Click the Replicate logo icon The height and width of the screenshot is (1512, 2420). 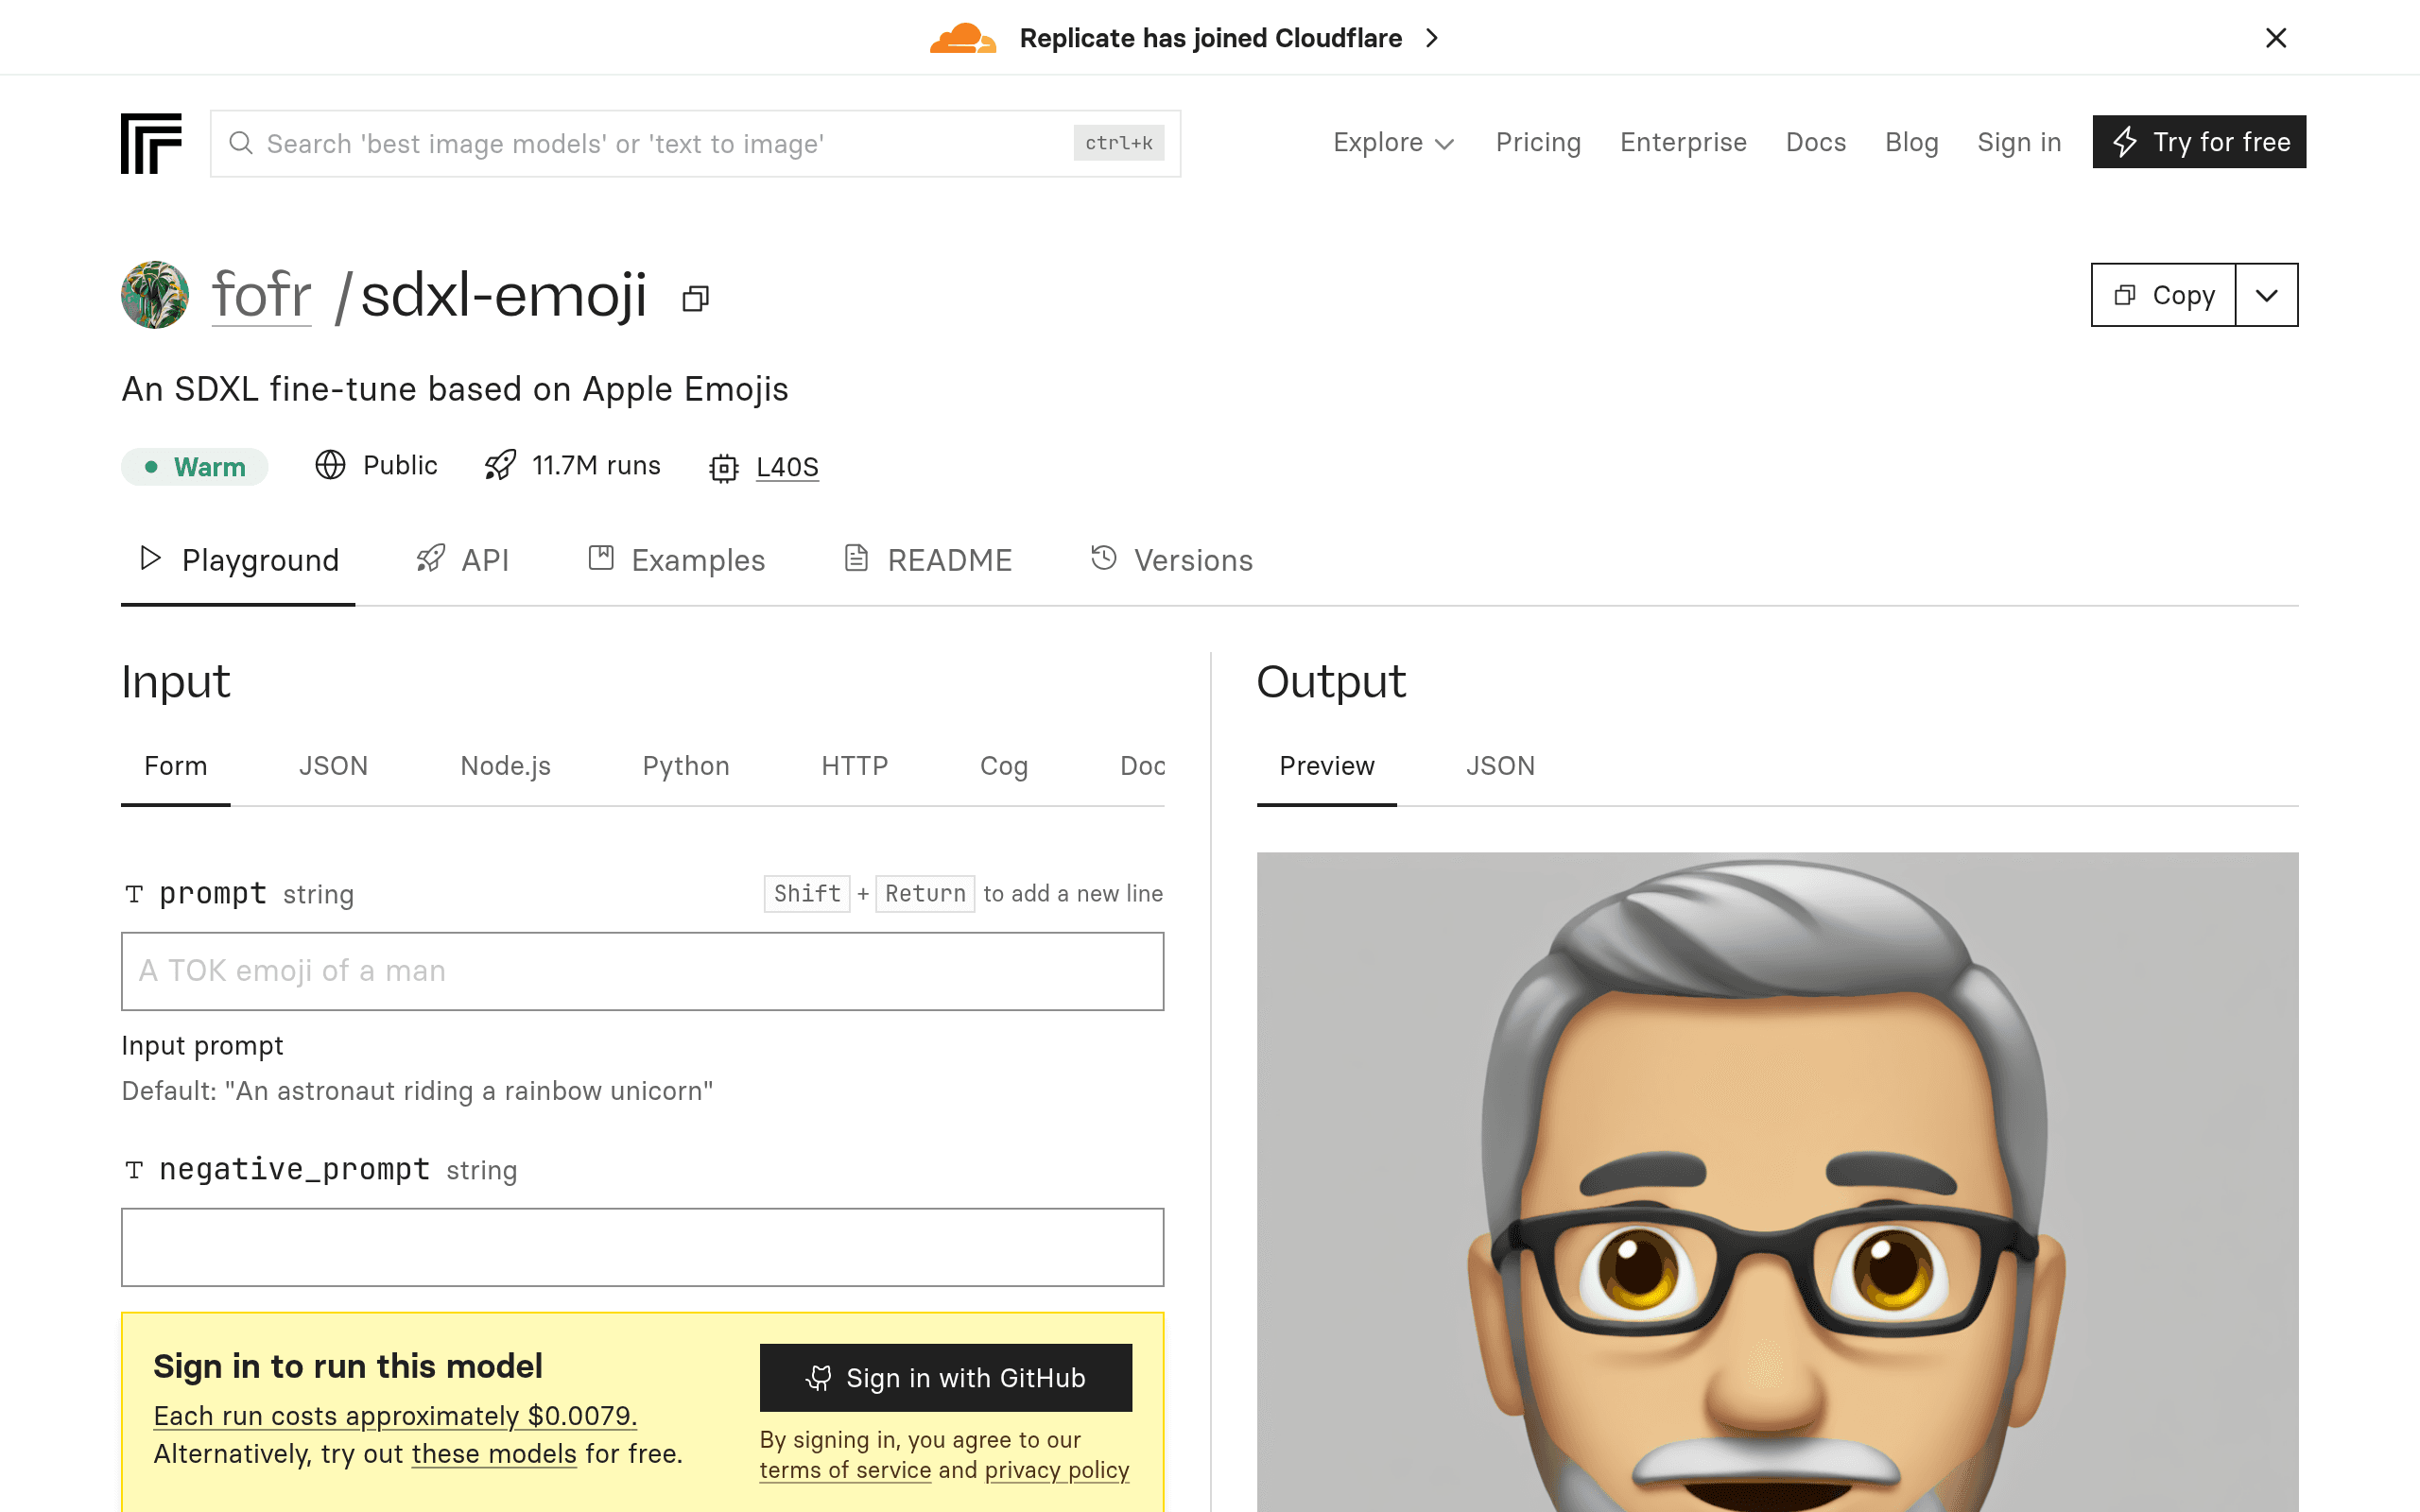pyautogui.click(x=151, y=143)
